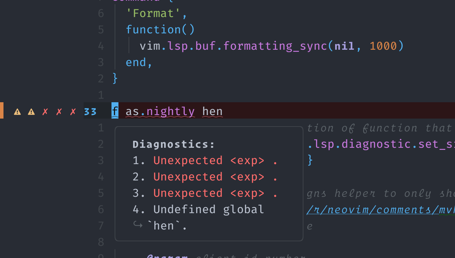This screenshot has width=455, height=258.
Task: Click the first warning triangle sign in the gutter
Action: (17, 111)
